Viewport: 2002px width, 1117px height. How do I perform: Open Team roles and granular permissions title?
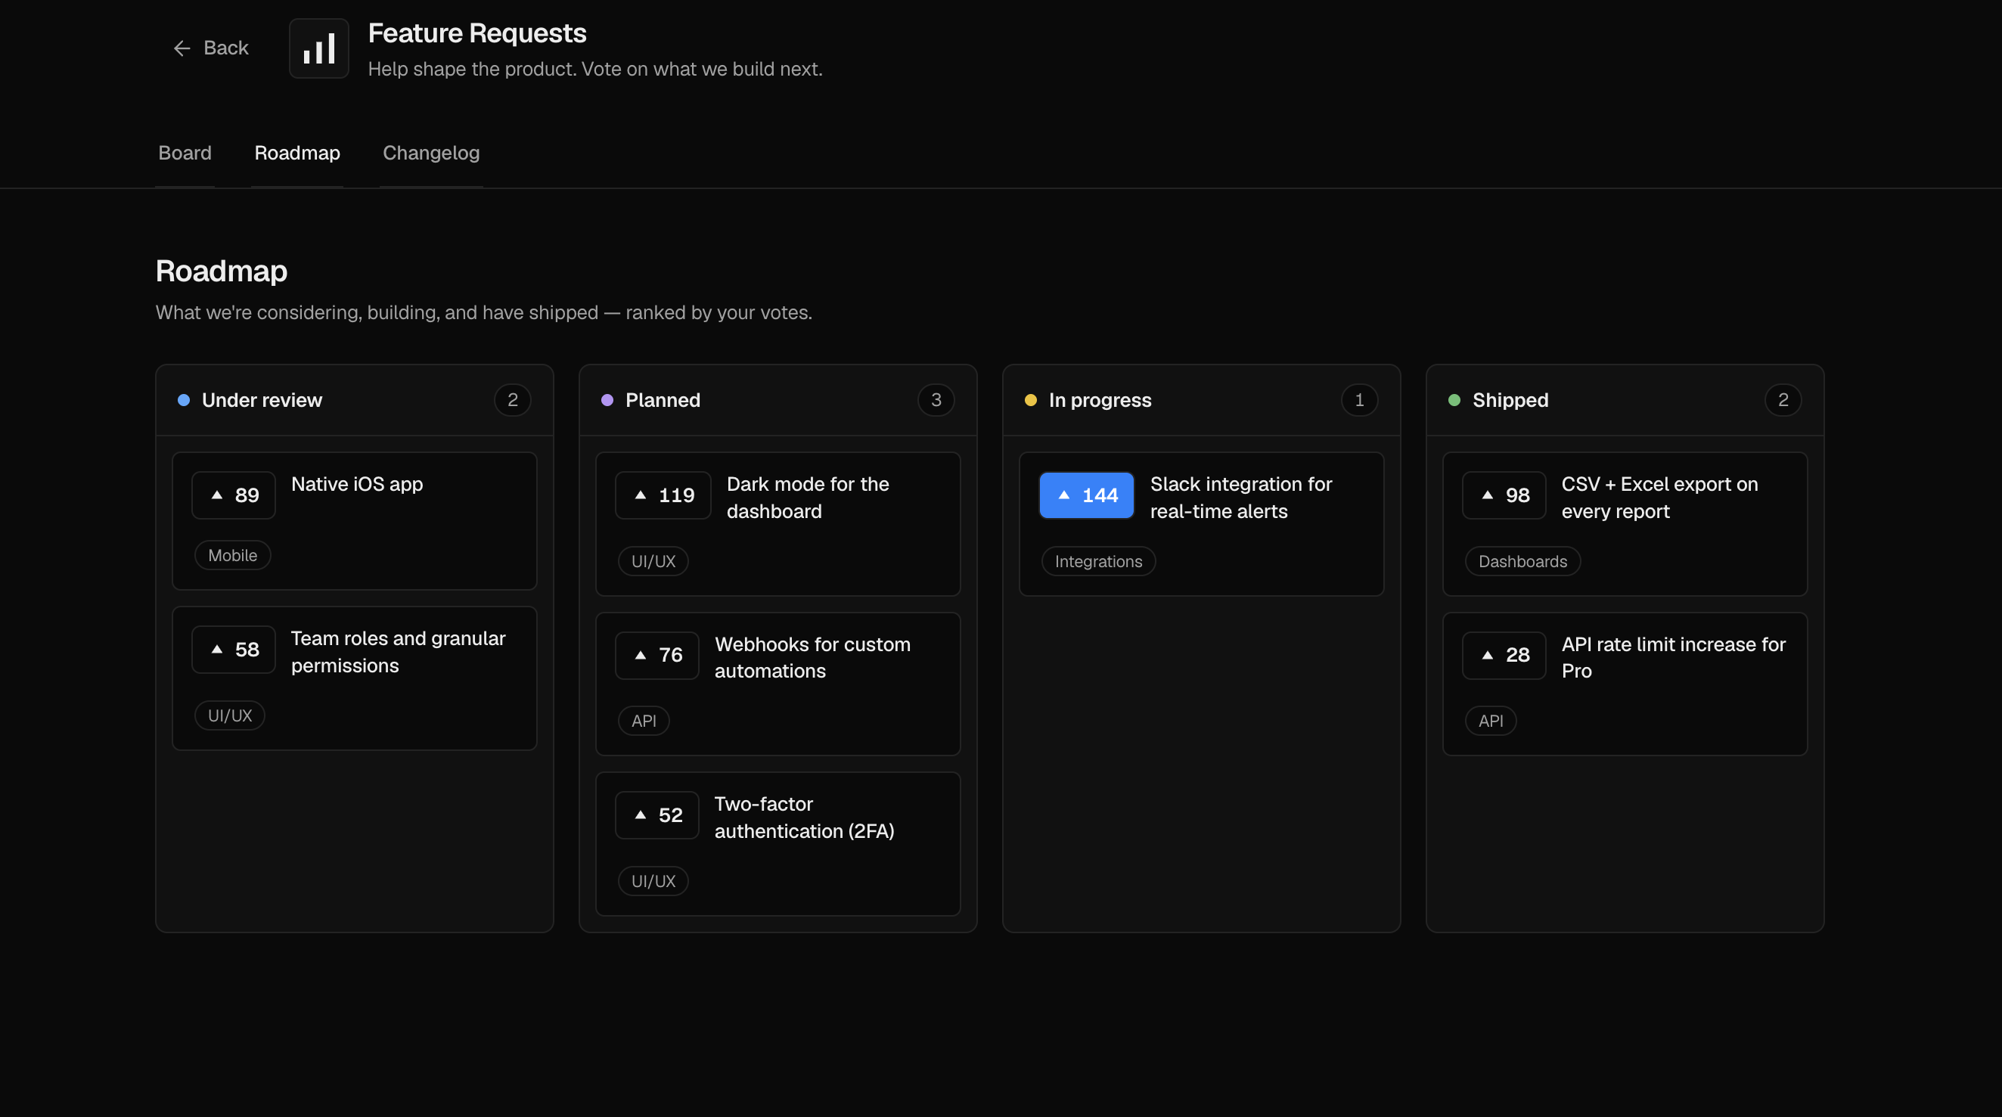pyautogui.click(x=399, y=652)
